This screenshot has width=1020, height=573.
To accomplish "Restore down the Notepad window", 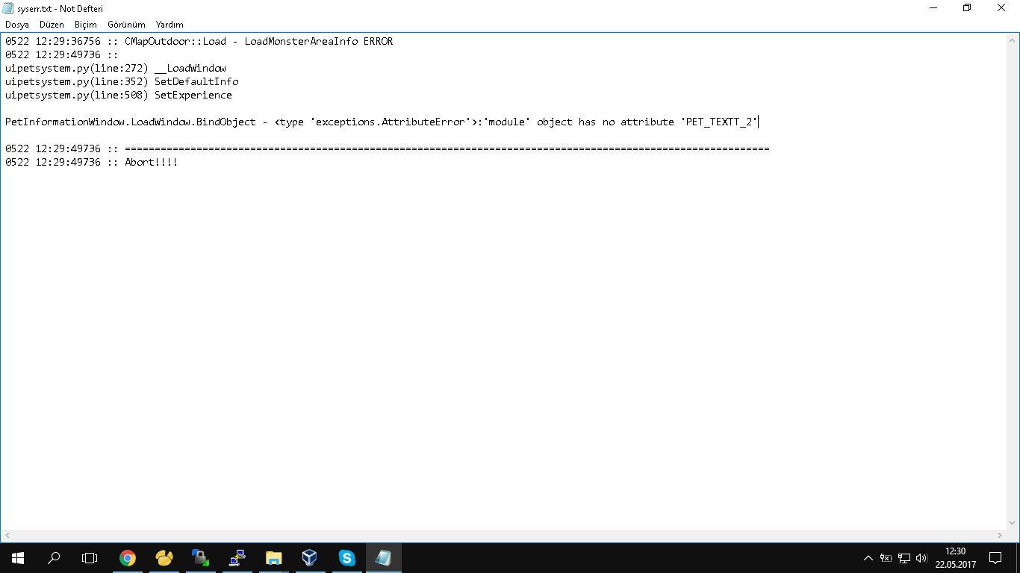I will tap(967, 8).
